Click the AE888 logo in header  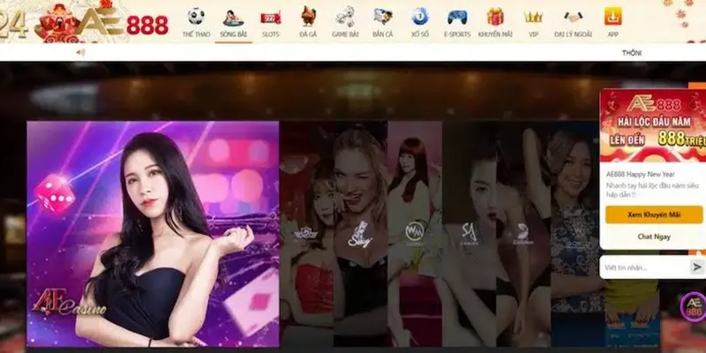tap(122, 24)
